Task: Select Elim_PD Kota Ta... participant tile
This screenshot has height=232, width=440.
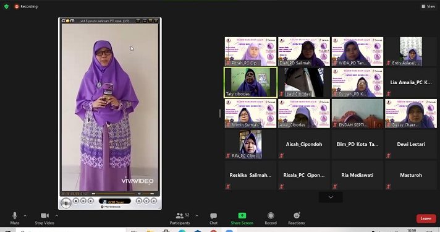Action: 357,144
